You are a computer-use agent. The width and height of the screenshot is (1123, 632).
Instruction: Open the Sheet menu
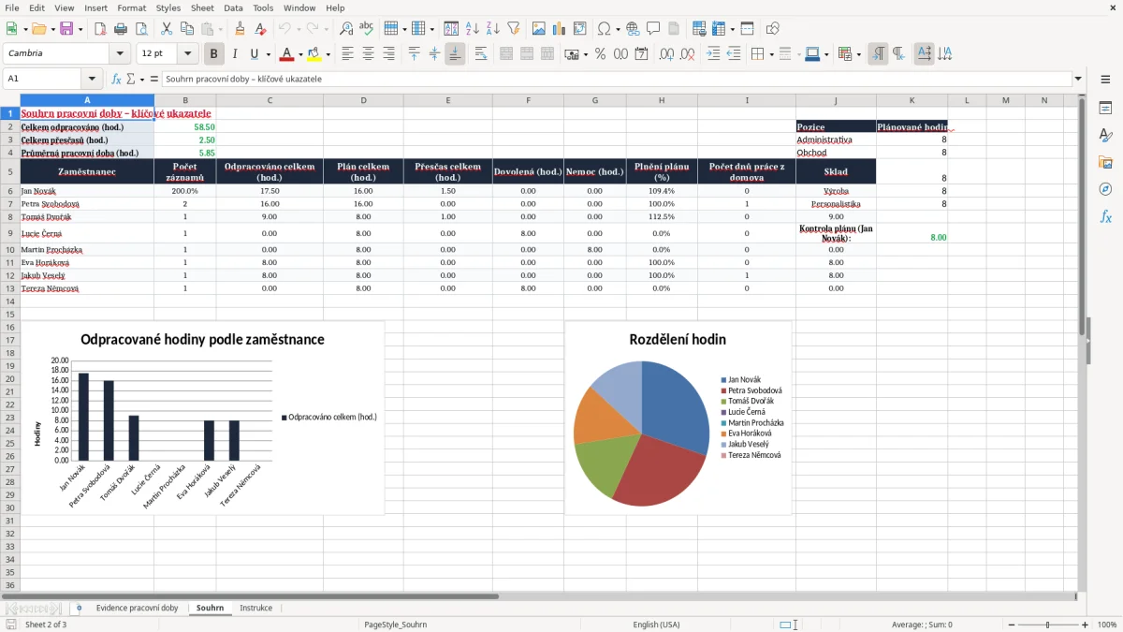202,7
